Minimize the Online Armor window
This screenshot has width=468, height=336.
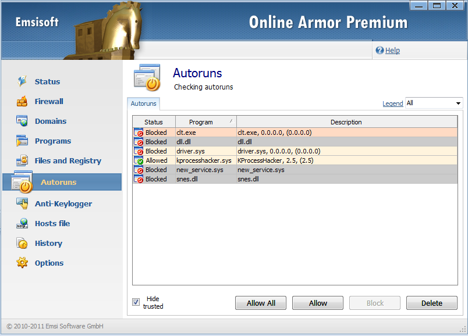pos(419,5)
